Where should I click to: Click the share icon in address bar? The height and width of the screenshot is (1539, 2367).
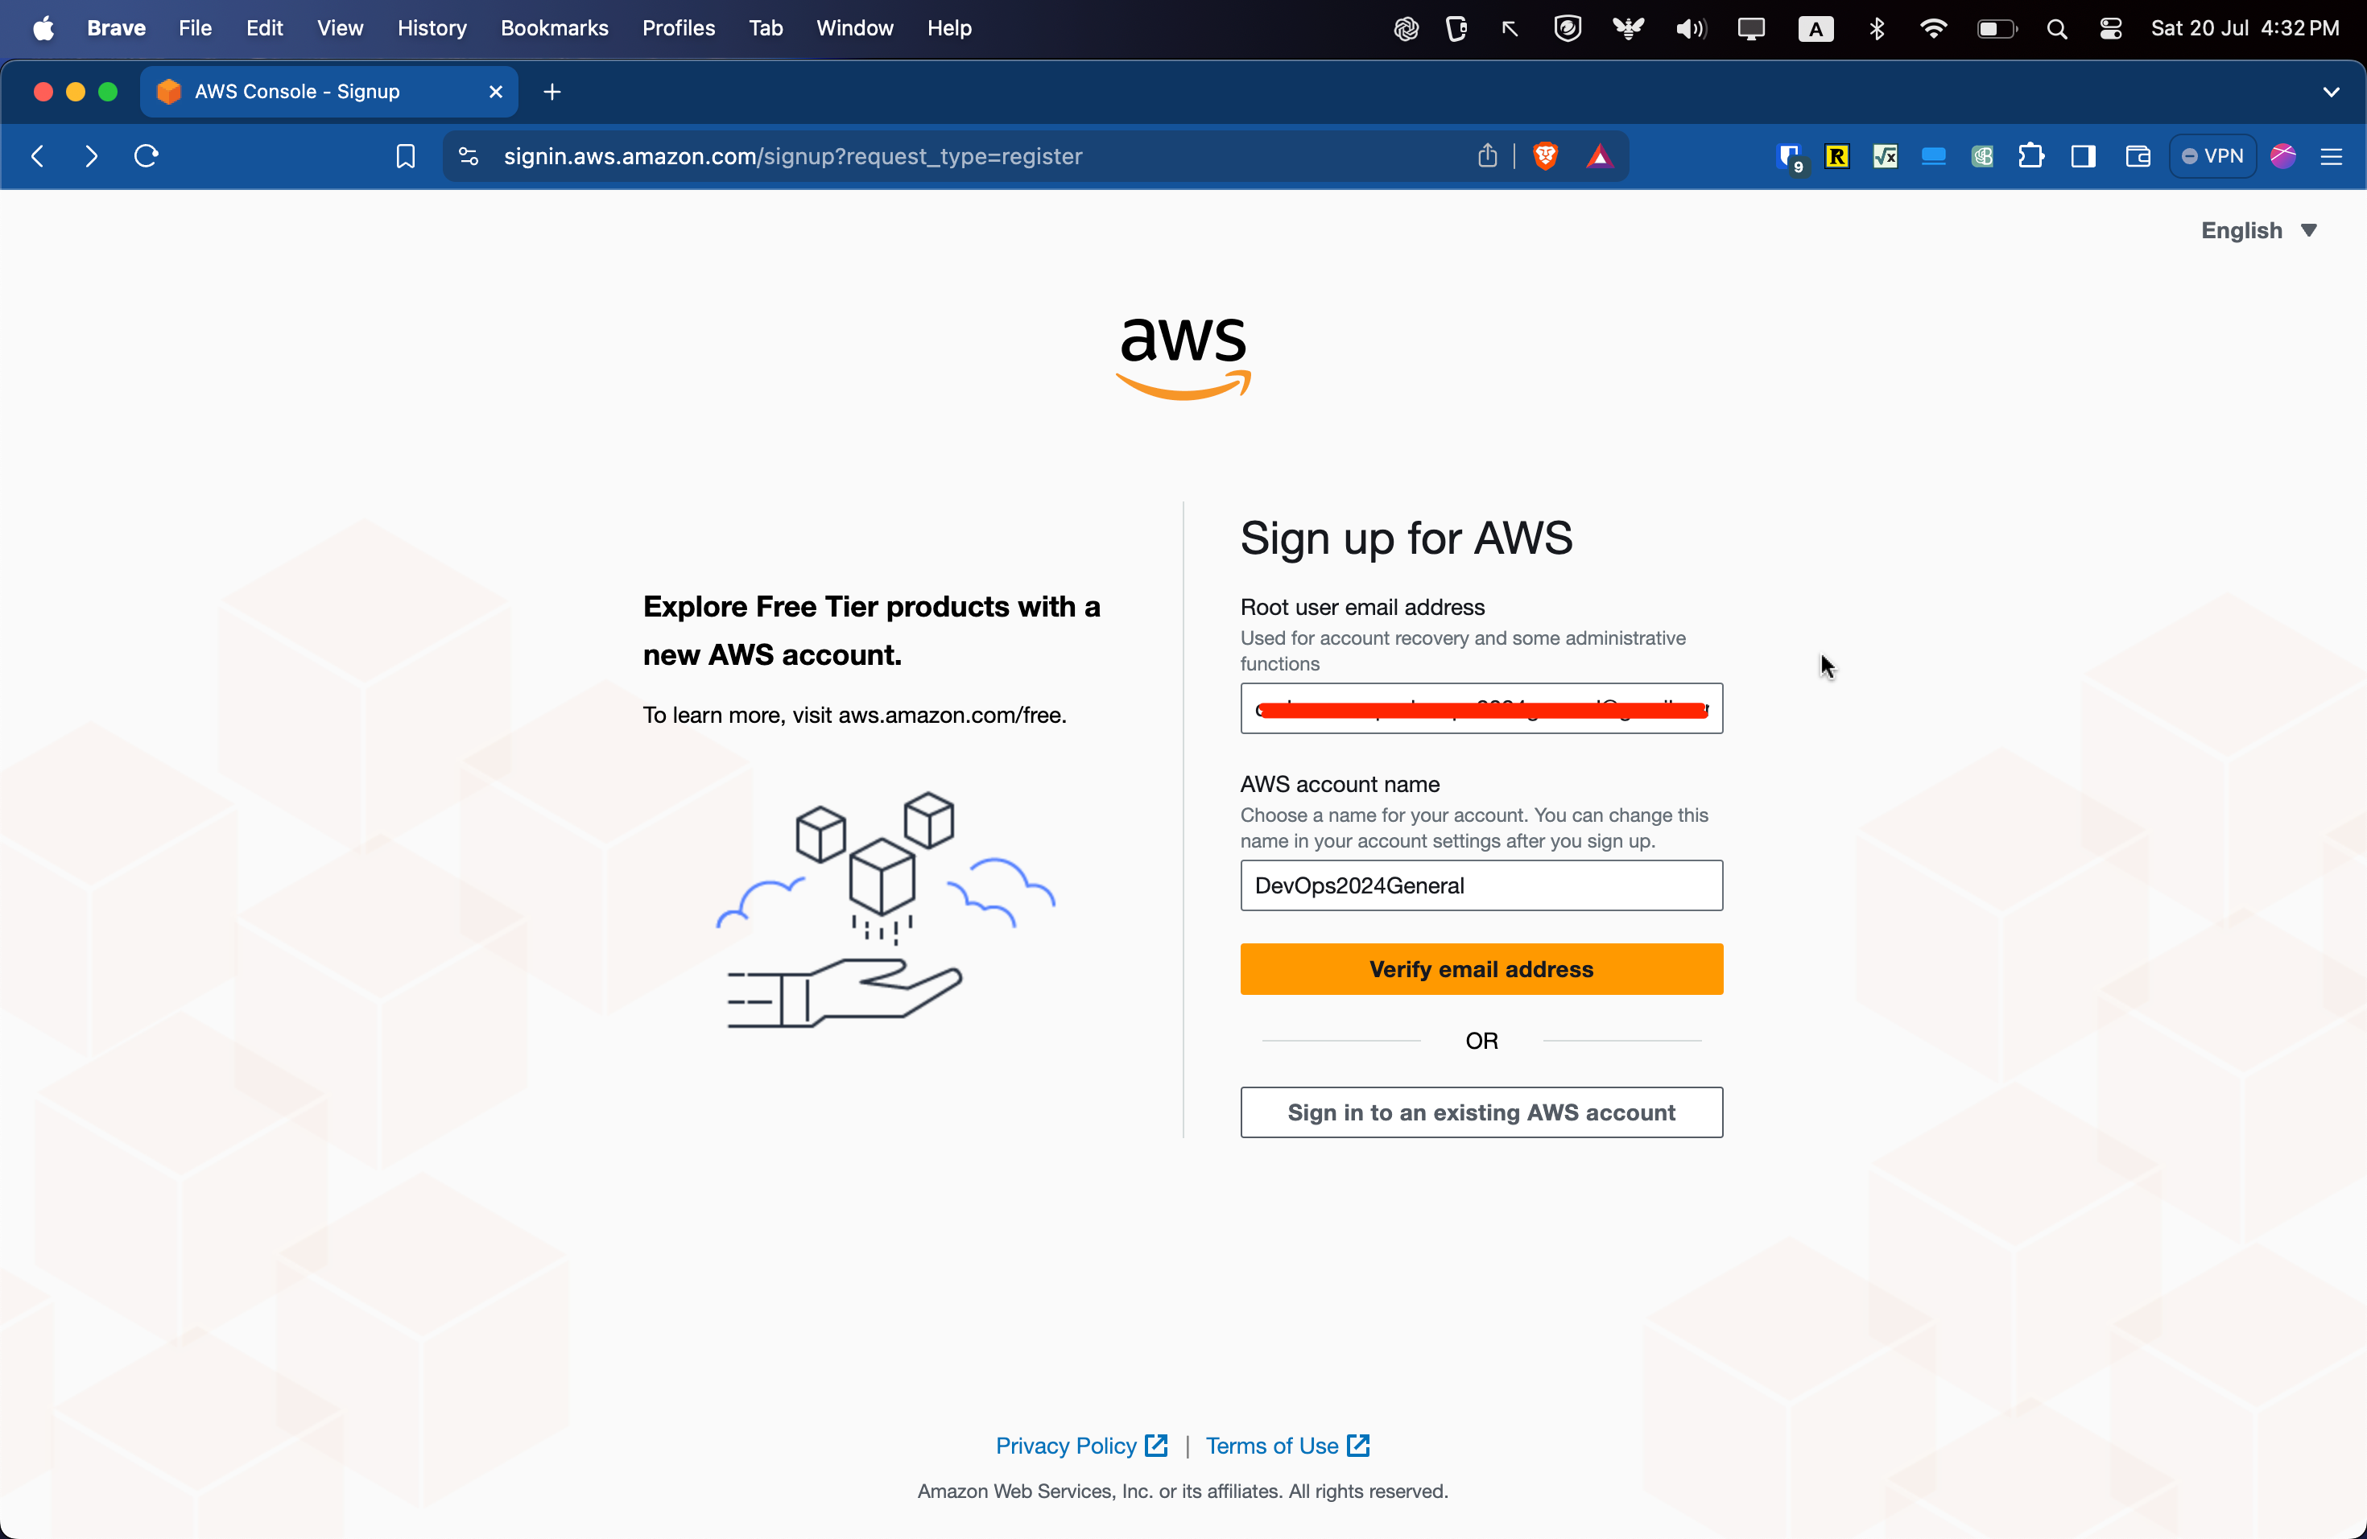(1487, 156)
